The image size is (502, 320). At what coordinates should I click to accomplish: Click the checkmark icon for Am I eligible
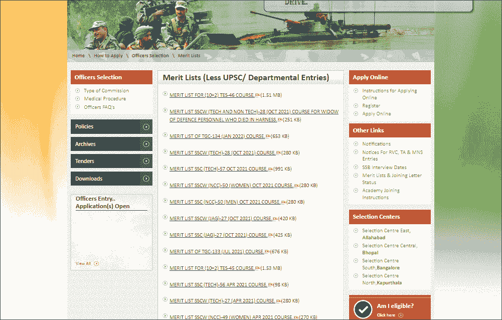tap(363, 309)
